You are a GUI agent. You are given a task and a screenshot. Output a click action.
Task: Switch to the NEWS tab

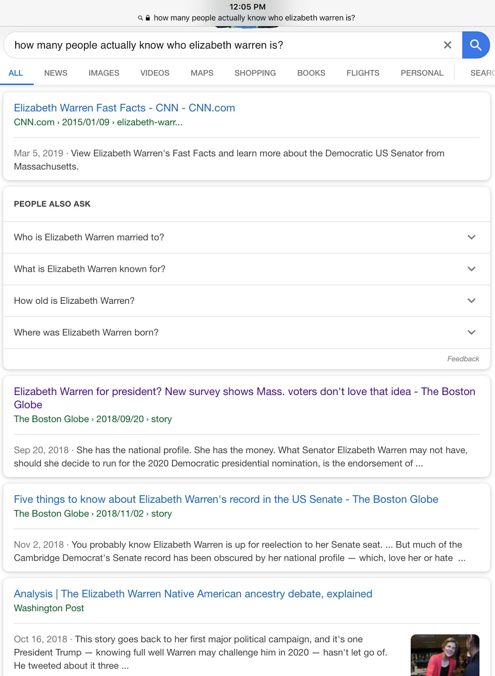56,73
